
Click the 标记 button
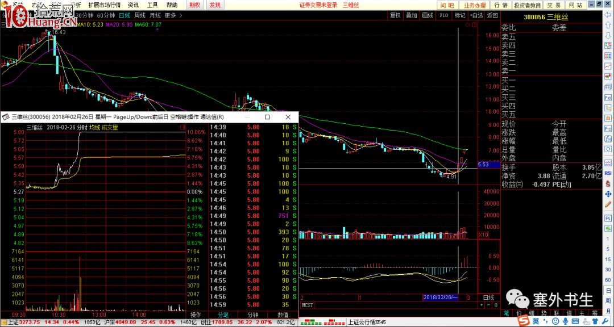click(460, 16)
